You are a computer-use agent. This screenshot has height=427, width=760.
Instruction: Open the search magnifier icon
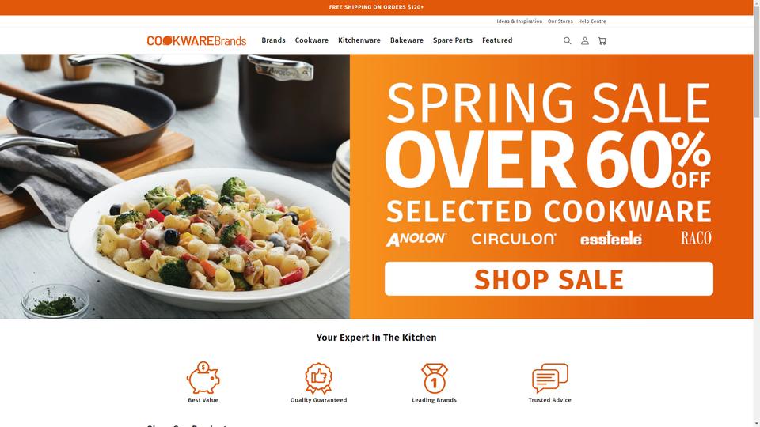click(x=567, y=40)
